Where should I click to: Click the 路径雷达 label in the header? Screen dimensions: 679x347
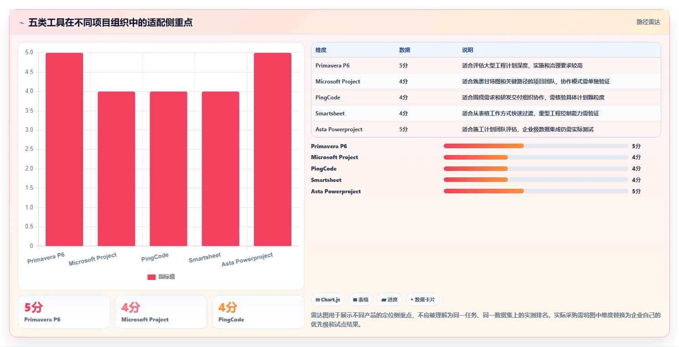(x=648, y=22)
